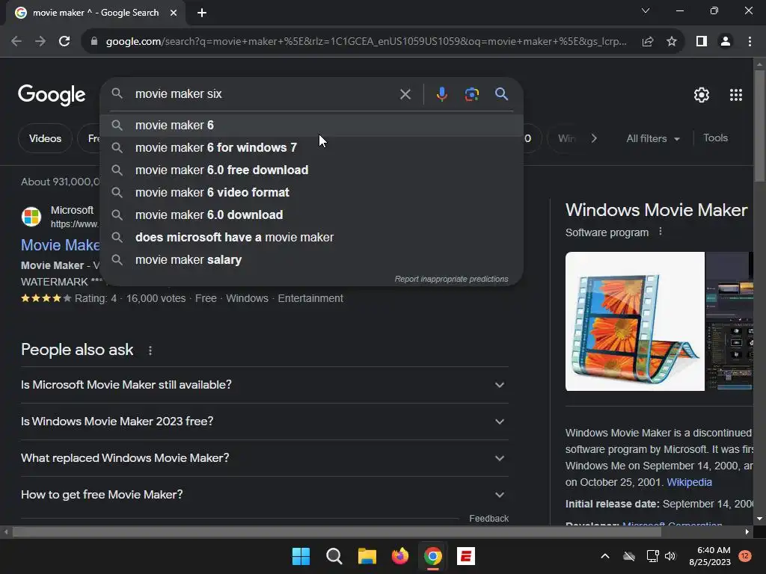Click the horizontal scrollbar thumb

click(337, 532)
